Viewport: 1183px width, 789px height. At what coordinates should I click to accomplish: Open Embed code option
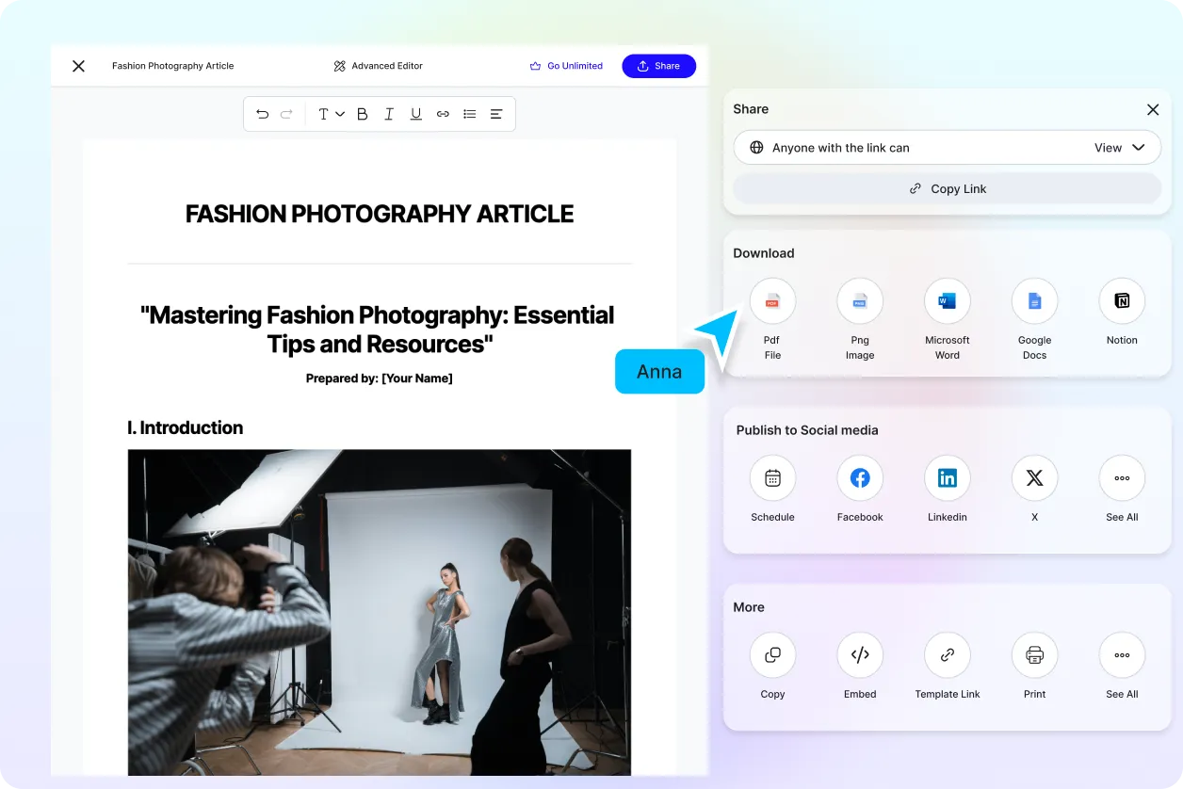pos(860,655)
